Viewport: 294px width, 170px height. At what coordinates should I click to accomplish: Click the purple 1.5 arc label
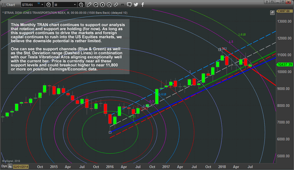(231, 42)
